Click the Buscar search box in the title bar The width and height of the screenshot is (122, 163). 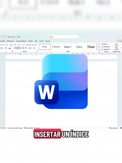click(62, 37)
